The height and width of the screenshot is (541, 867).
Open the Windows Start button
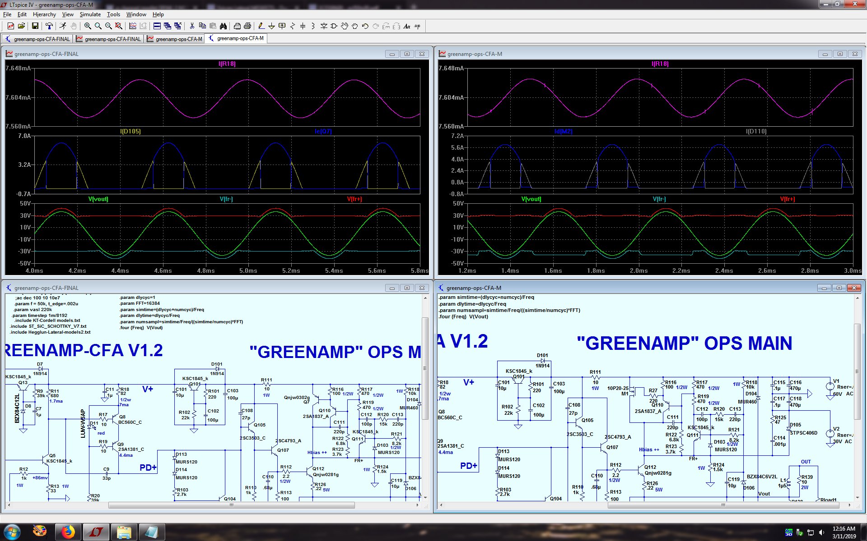coord(12,532)
